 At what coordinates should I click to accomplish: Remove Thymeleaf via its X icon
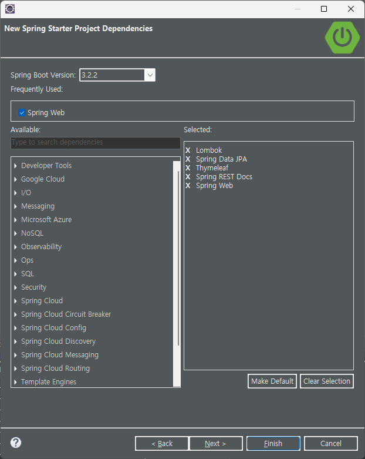[188, 167]
